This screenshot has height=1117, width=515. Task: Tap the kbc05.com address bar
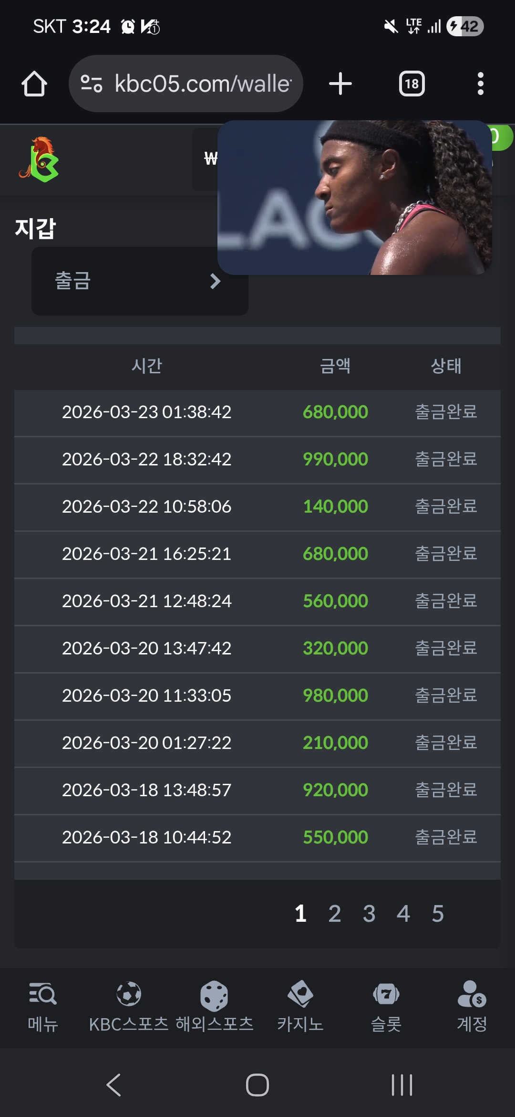click(x=203, y=84)
